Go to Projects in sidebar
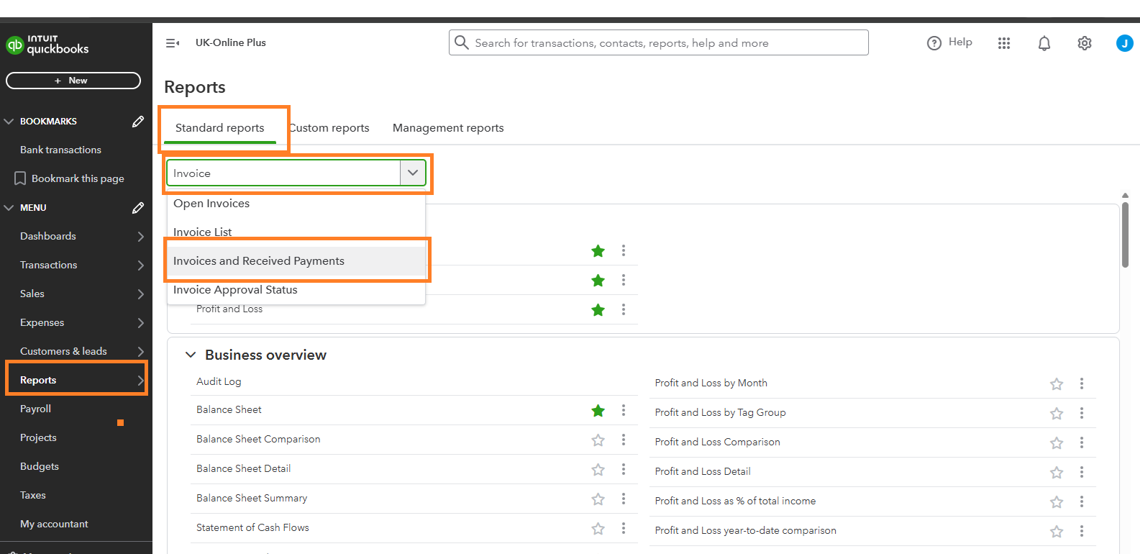Screen dimensions: 1140x554 [x=38, y=437]
